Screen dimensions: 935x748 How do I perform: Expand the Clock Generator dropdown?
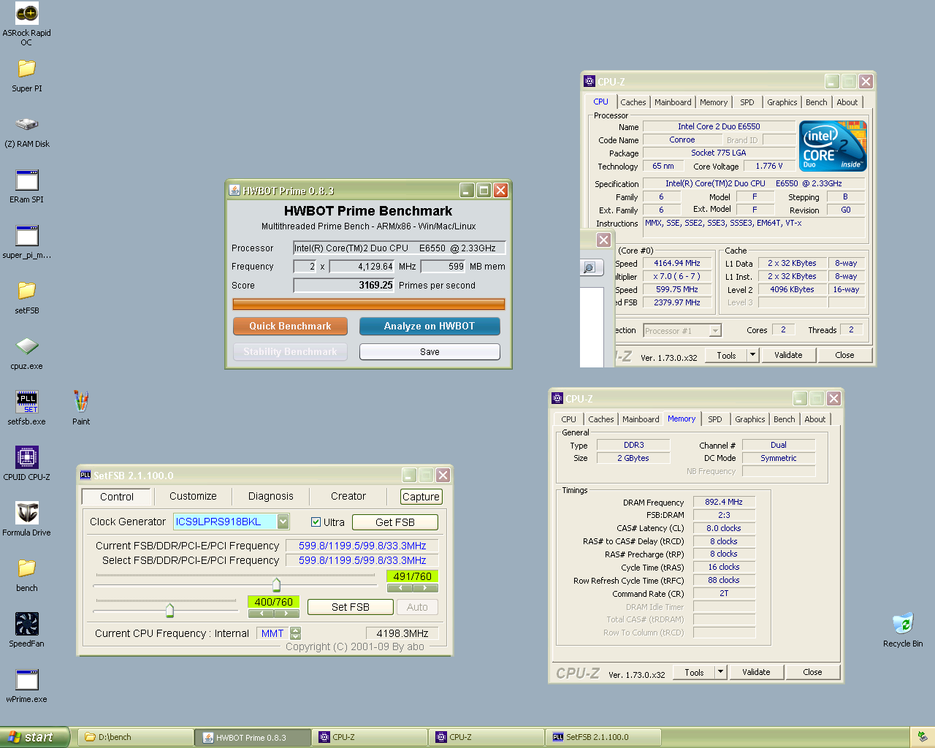click(x=283, y=522)
